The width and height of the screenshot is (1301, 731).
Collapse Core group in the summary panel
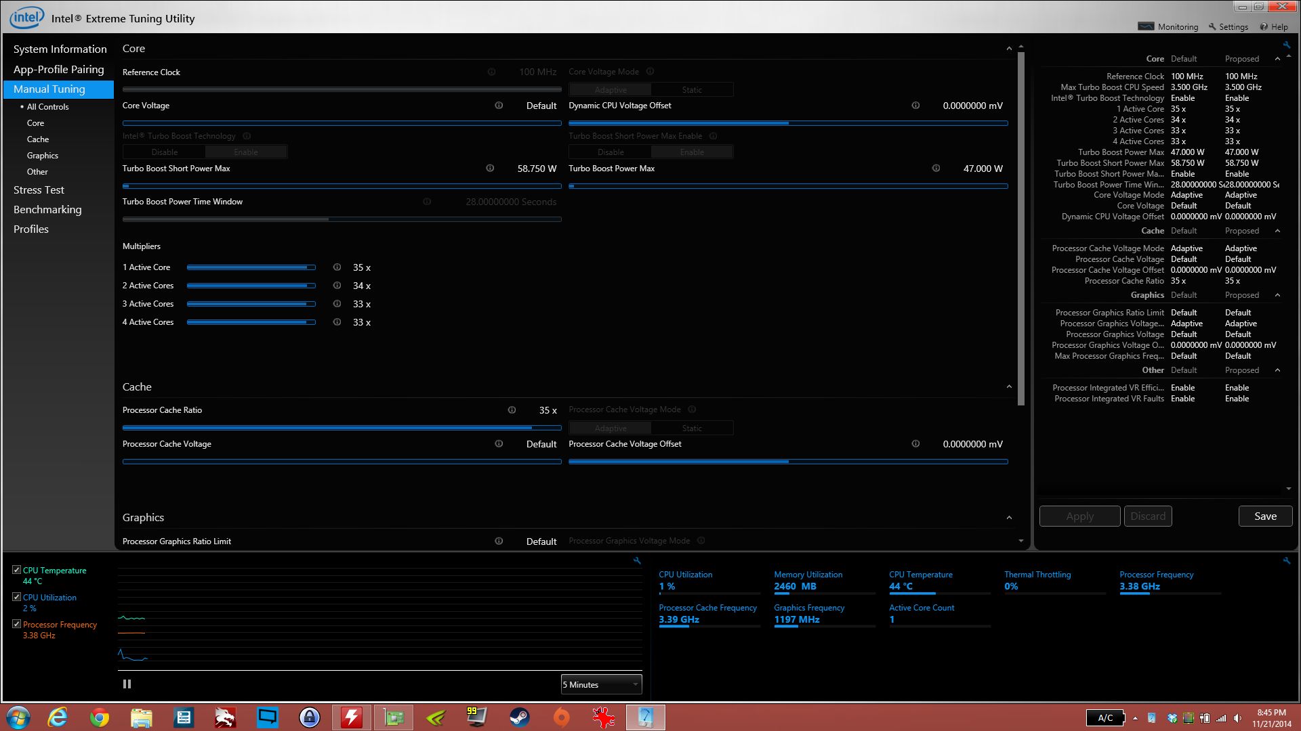[1277, 59]
